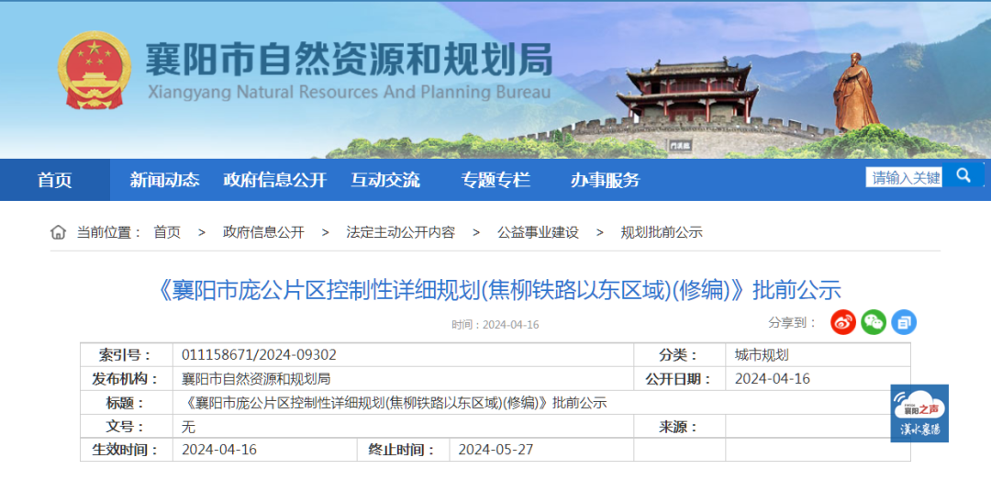Viewport: 991px width, 480px height.
Task: Open the 新闻动态 menu
Action: coord(164,180)
